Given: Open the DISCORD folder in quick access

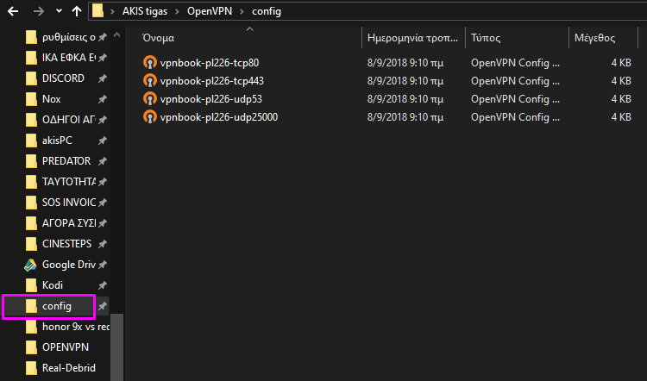Looking at the screenshot, I should (62, 78).
